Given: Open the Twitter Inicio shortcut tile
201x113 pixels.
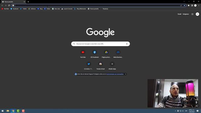Looking at the screenshot, I should coord(89,66).
